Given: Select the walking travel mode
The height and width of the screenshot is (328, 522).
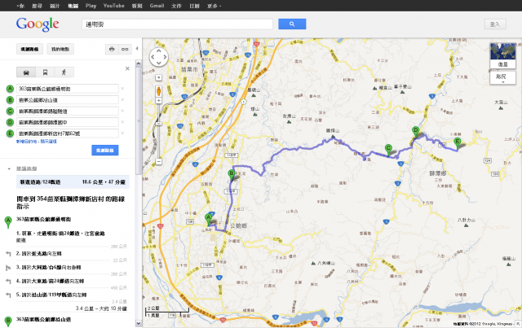Looking at the screenshot, I should pyautogui.click(x=64, y=72).
